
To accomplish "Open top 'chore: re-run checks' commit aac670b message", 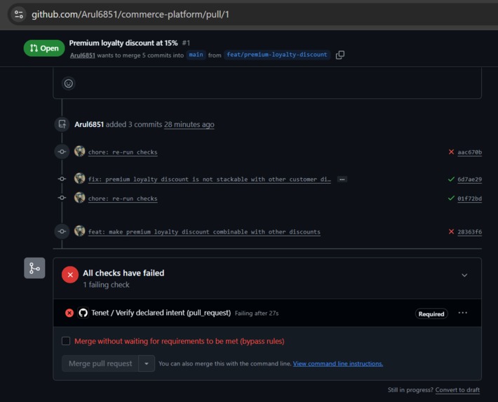I will (123, 152).
